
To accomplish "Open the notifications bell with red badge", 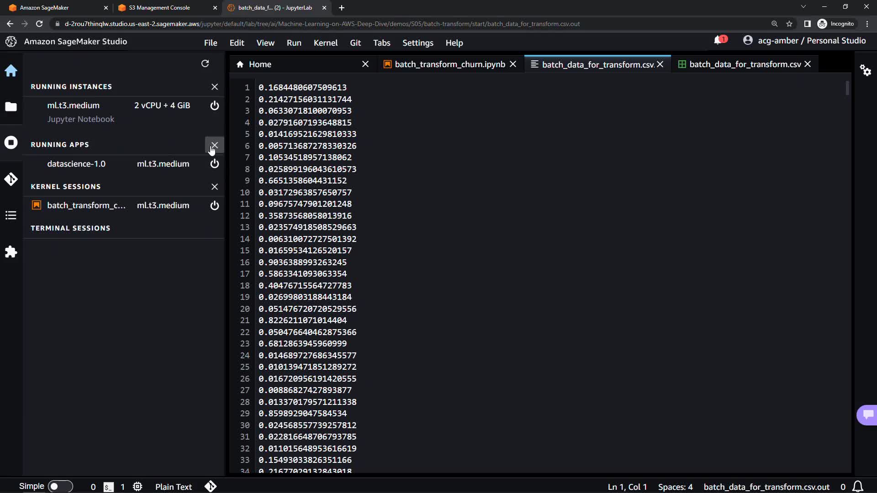I will (719, 40).
